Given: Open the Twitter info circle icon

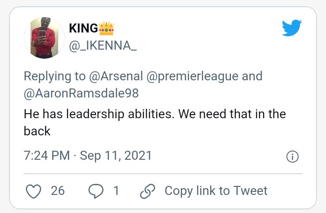Looking at the screenshot, I should (292, 157).
